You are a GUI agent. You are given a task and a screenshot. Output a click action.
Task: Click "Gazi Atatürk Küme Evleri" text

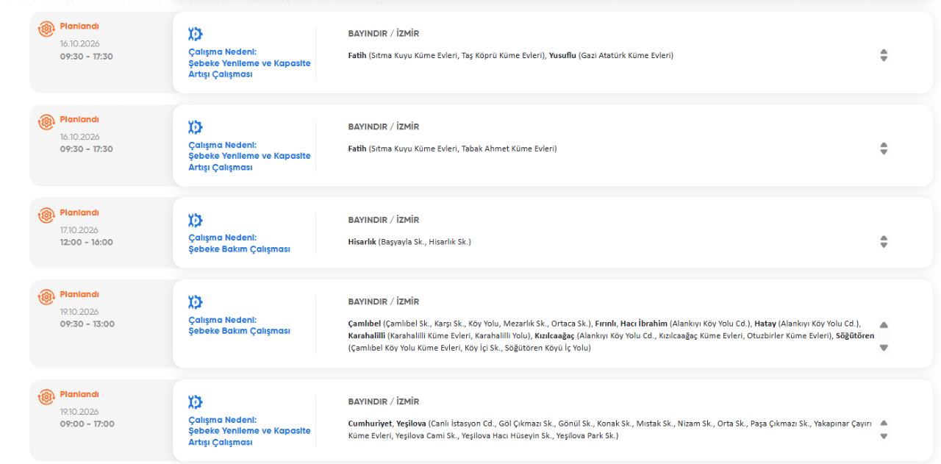pos(626,56)
